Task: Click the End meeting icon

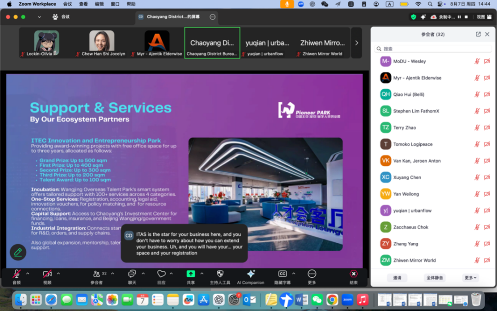Action: click(353, 274)
